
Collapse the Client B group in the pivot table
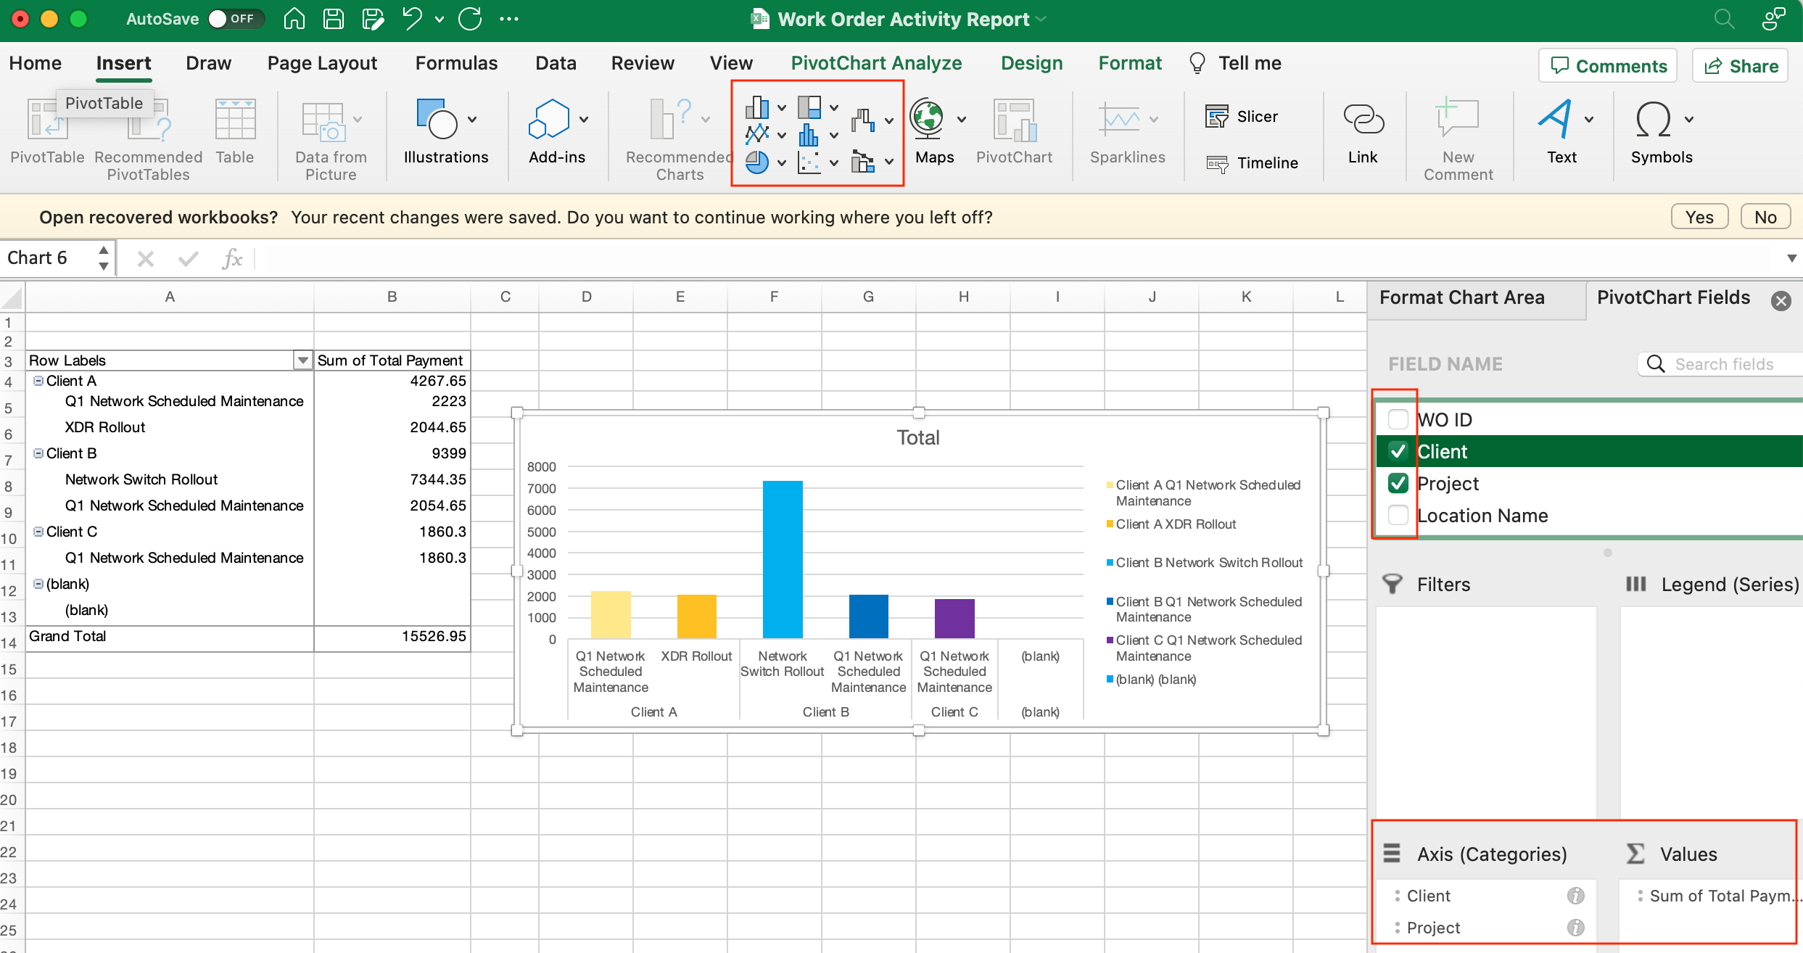[x=38, y=453]
